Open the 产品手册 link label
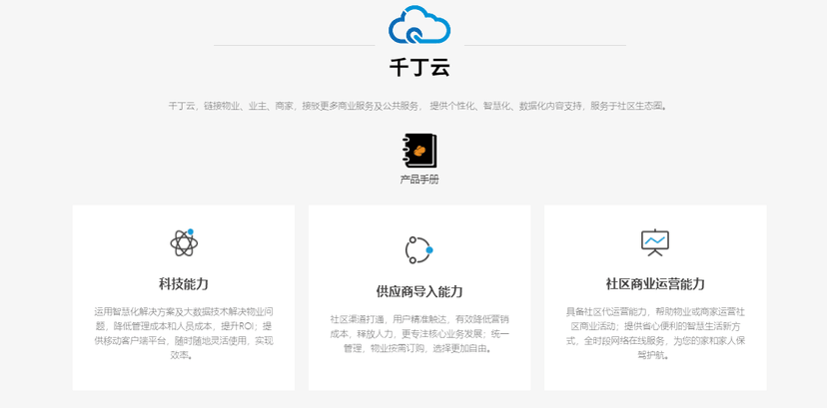 (x=419, y=180)
